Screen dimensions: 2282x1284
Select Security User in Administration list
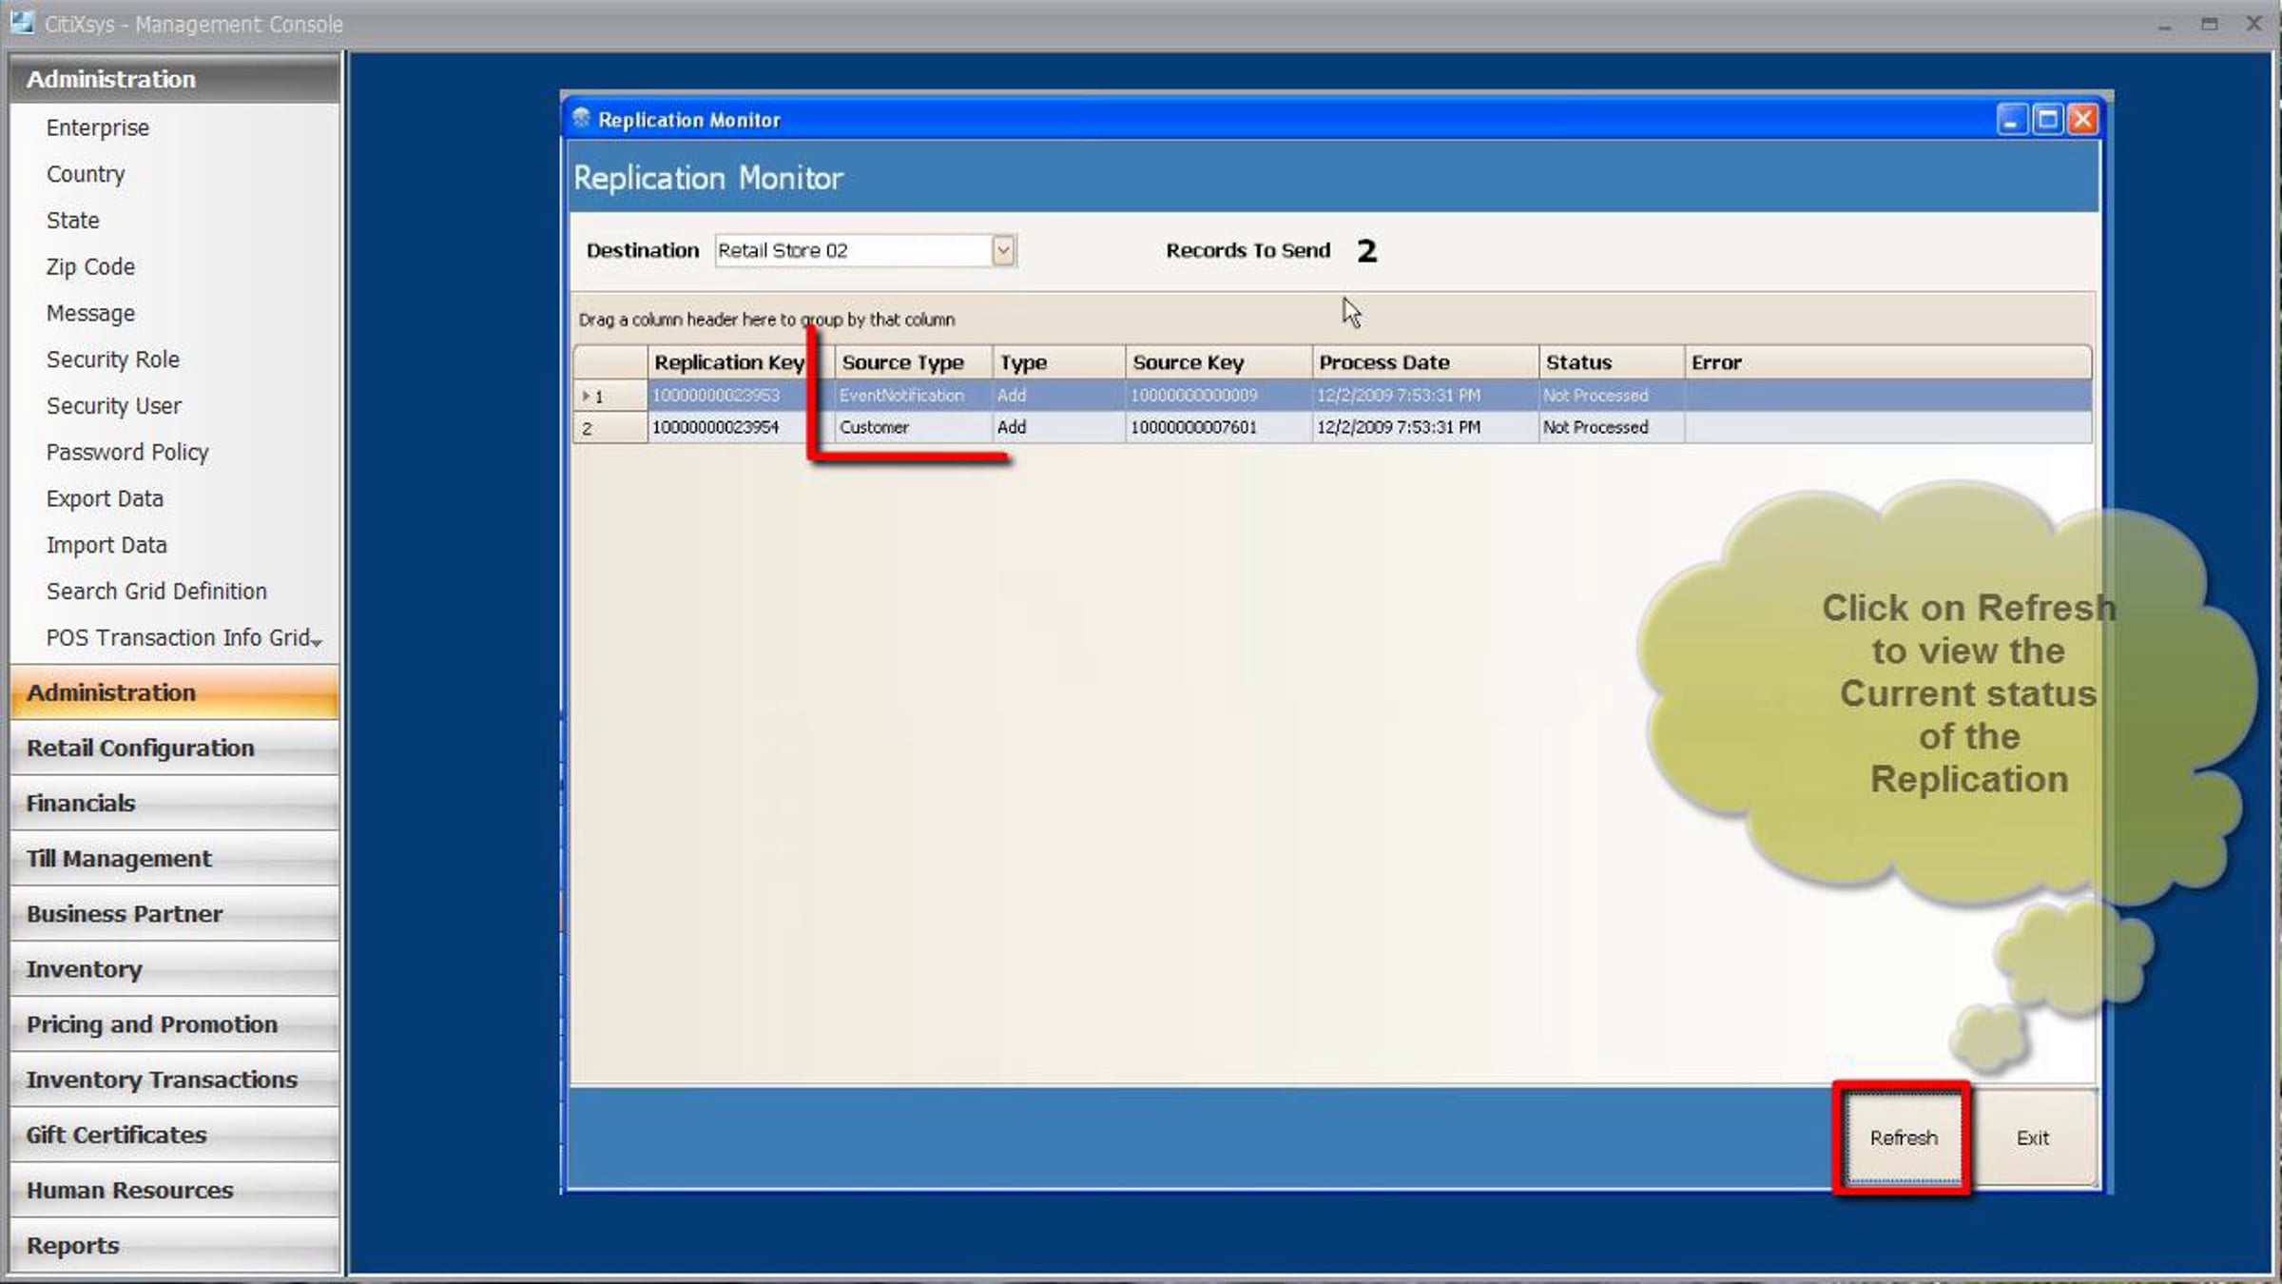point(113,406)
